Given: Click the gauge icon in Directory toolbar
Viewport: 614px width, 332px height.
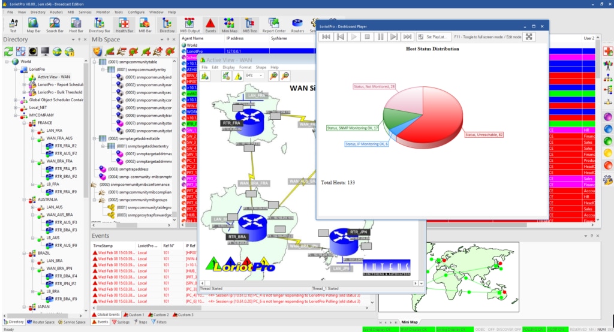Looking at the screenshot, I should click(x=33, y=52).
